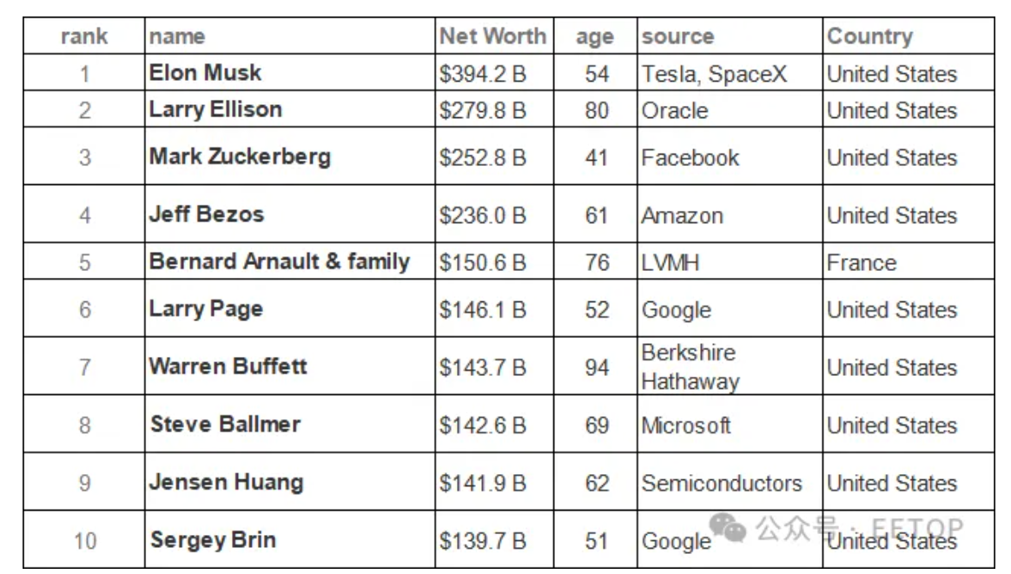Click the name Elon Musk
1011x574 pixels.
tap(205, 73)
